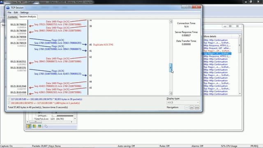Open the File menu in TCP Session
263x148 pixels.
[9, 12]
